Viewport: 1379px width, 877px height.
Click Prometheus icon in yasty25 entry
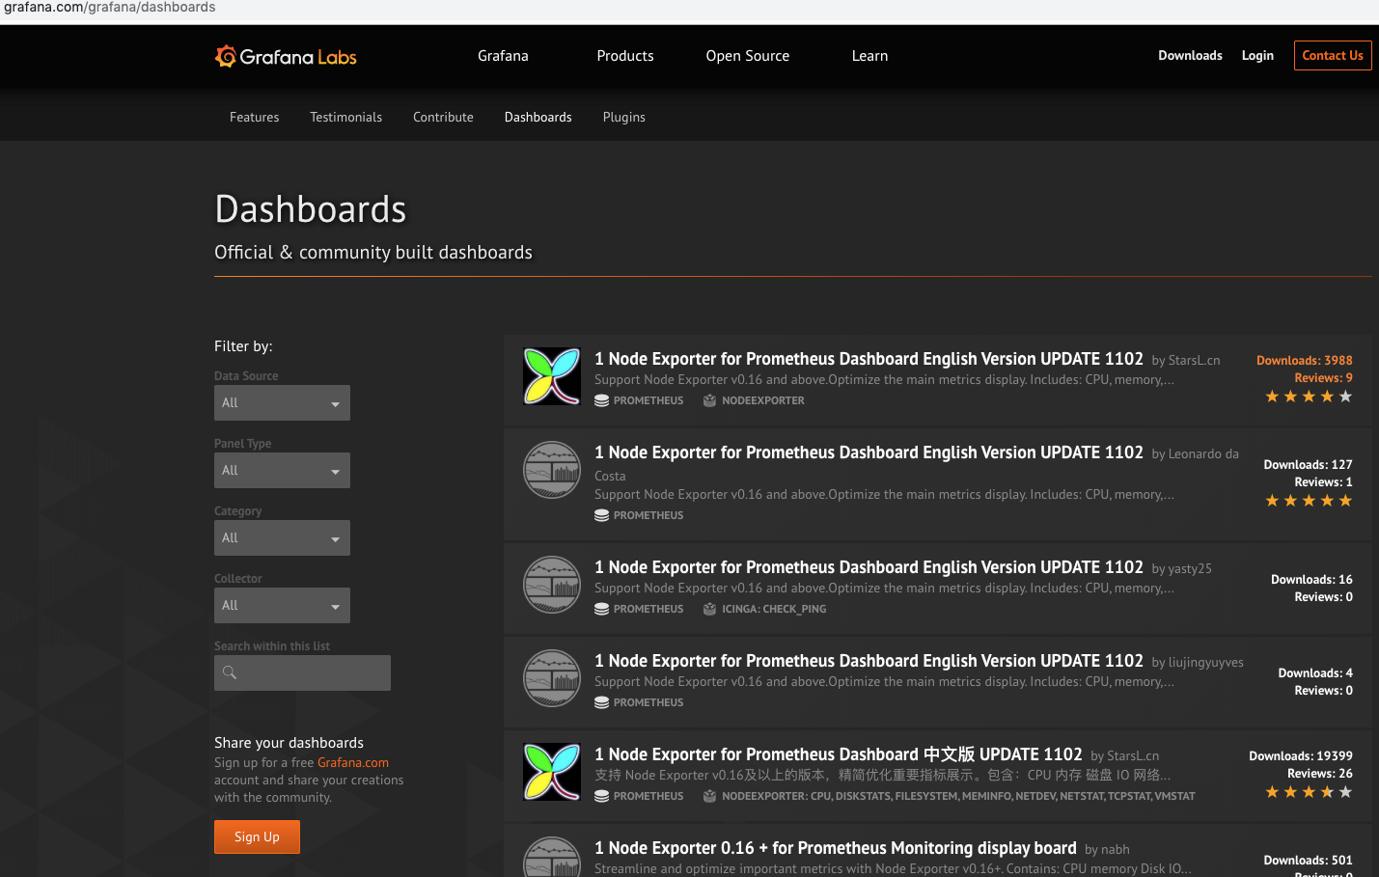point(601,609)
